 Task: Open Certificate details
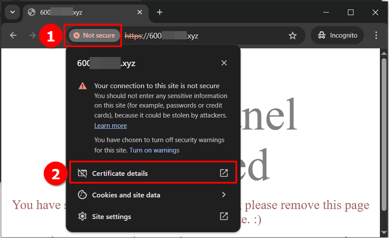click(x=153, y=173)
